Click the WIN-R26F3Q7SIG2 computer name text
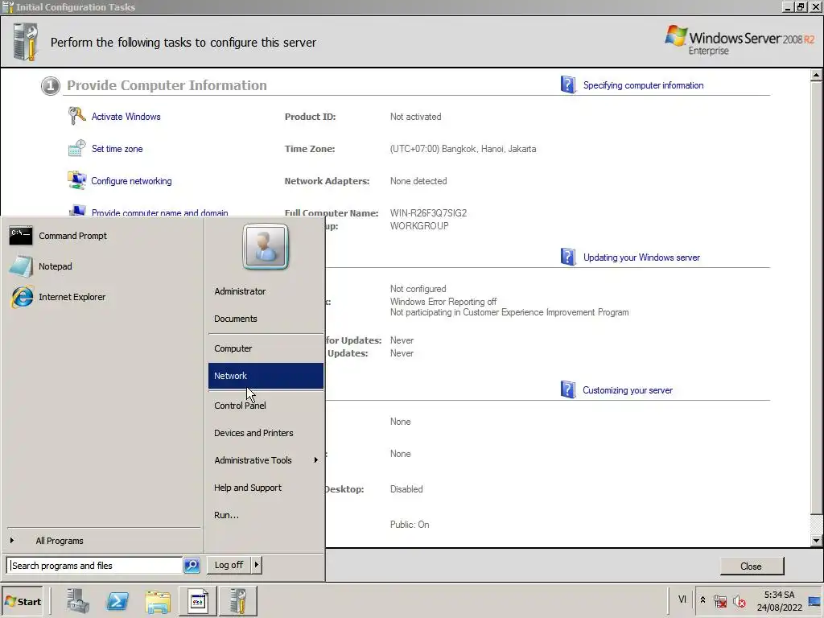 pyautogui.click(x=428, y=212)
